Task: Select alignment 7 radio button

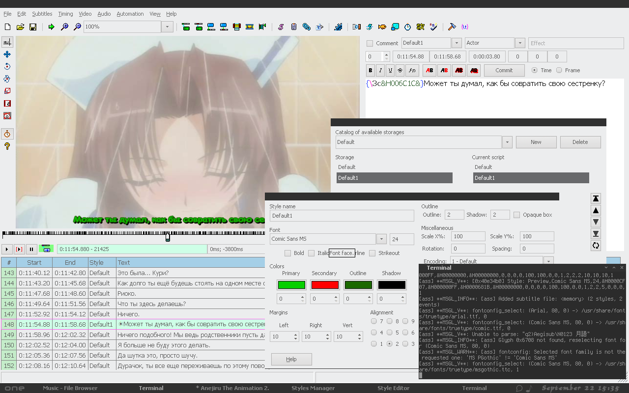Action: [x=374, y=321]
